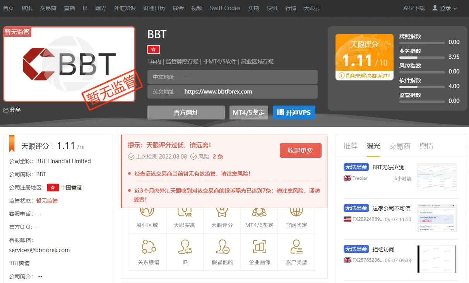
Task: Click the 业务指数 progress bar
Action: point(422,57)
